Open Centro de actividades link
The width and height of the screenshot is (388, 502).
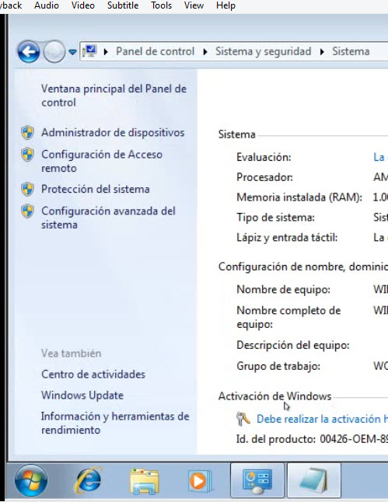[93, 375]
